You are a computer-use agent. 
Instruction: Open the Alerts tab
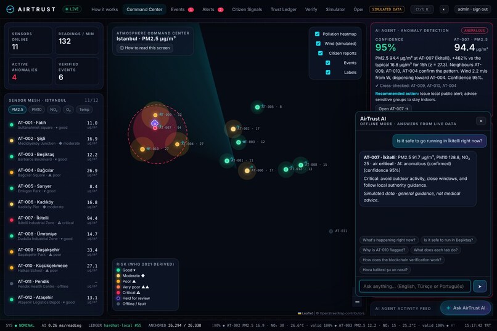click(x=213, y=9)
